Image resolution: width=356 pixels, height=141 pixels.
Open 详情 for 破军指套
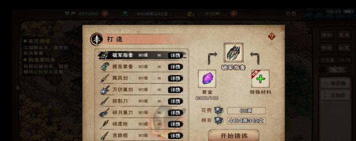175,55
